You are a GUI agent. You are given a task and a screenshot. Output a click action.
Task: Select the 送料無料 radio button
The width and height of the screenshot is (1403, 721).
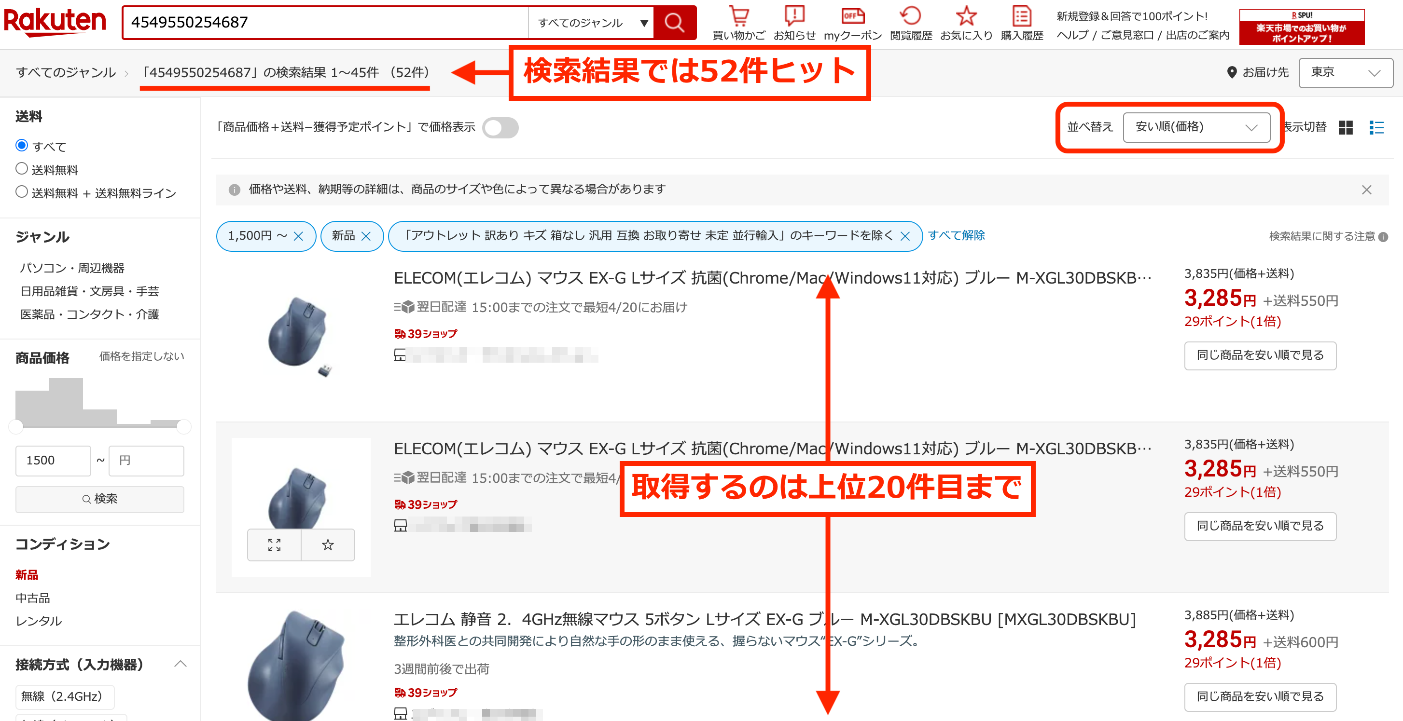coord(22,169)
